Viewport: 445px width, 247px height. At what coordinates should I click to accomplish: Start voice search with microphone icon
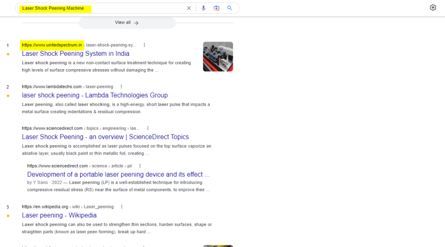tap(203, 8)
